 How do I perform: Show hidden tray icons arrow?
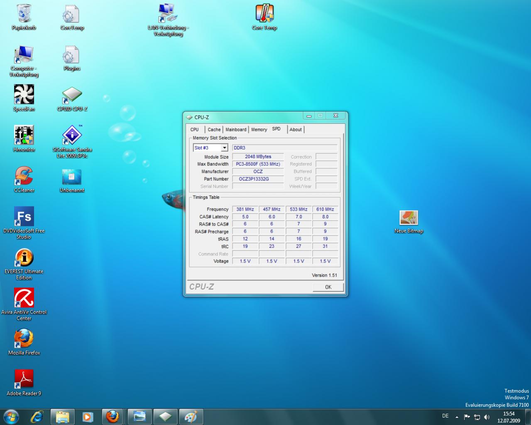coord(457,417)
